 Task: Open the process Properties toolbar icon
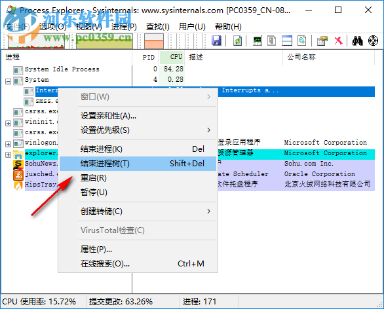pos(322,41)
